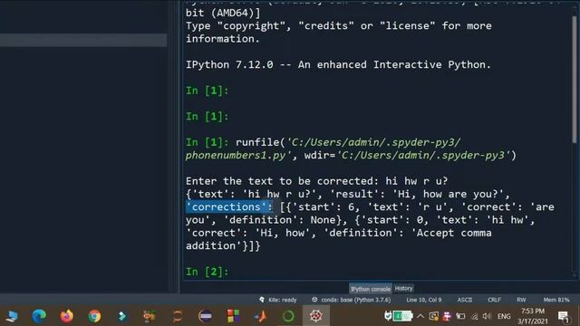Open the Eclipse IDE taskbar icon
The width and height of the screenshot is (580, 326).
point(205,316)
